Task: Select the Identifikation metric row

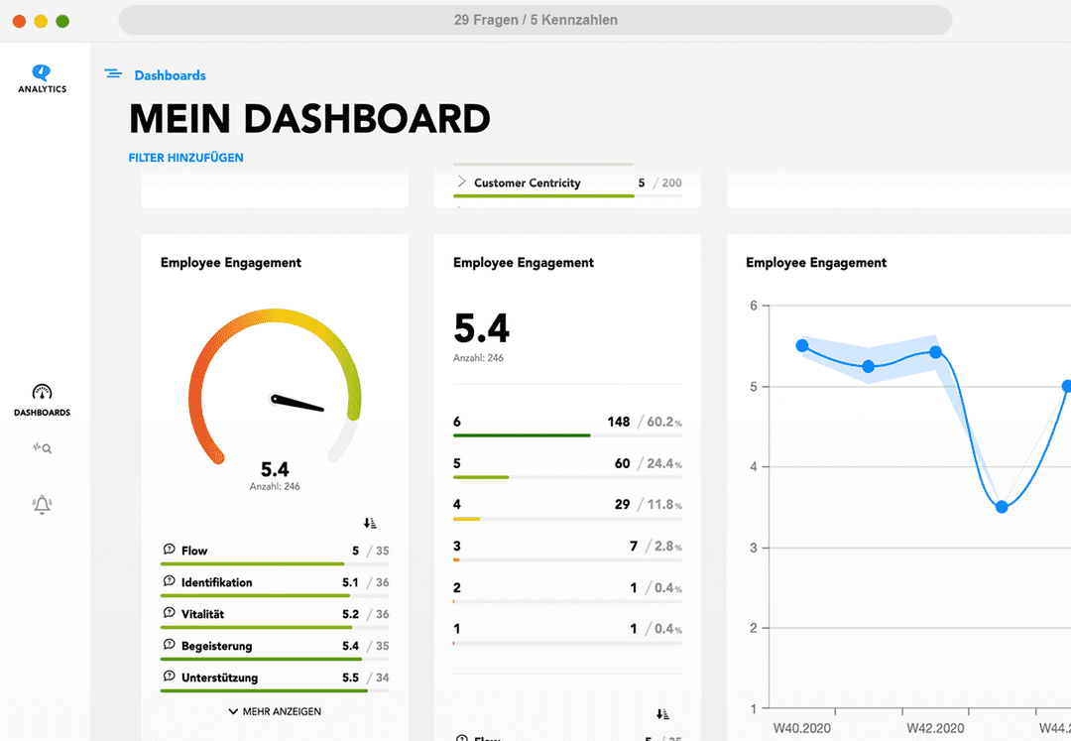Action: tap(275, 585)
